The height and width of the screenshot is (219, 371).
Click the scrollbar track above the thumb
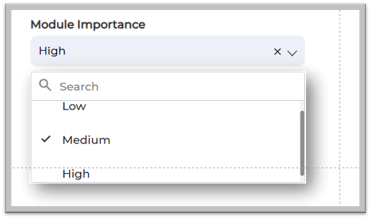302,105
